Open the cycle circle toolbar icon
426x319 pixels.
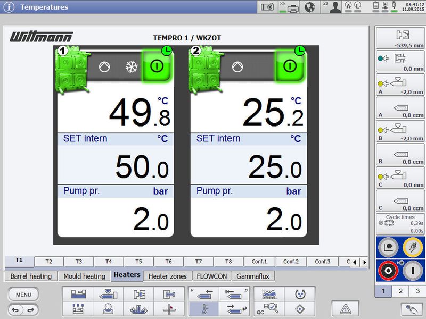(300, 294)
